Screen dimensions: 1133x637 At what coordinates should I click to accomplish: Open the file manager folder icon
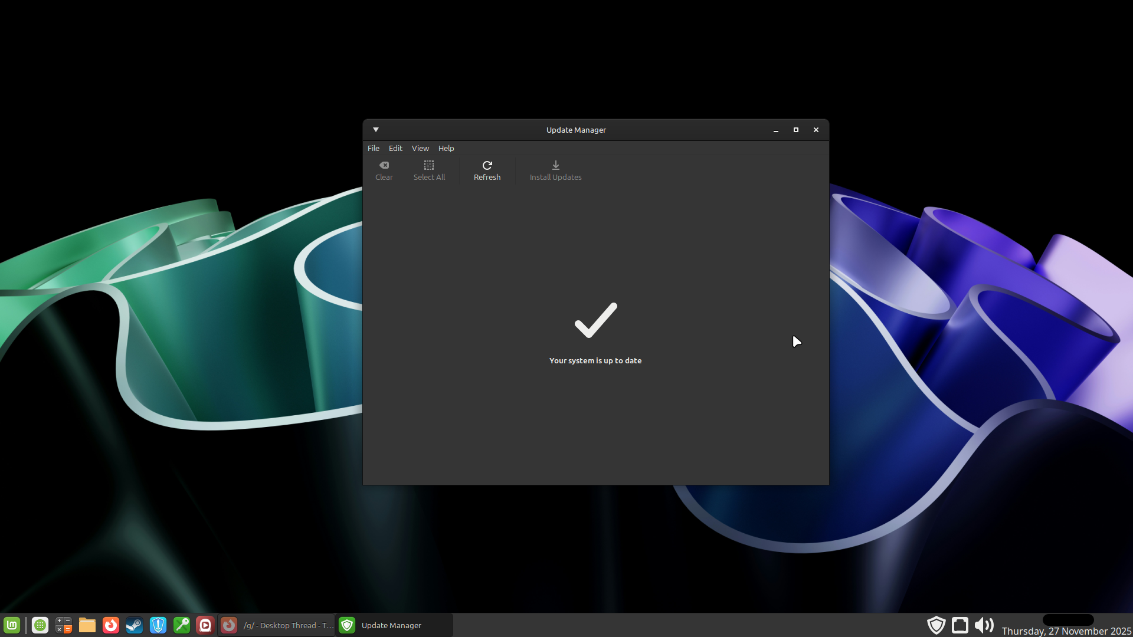point(87,625)
